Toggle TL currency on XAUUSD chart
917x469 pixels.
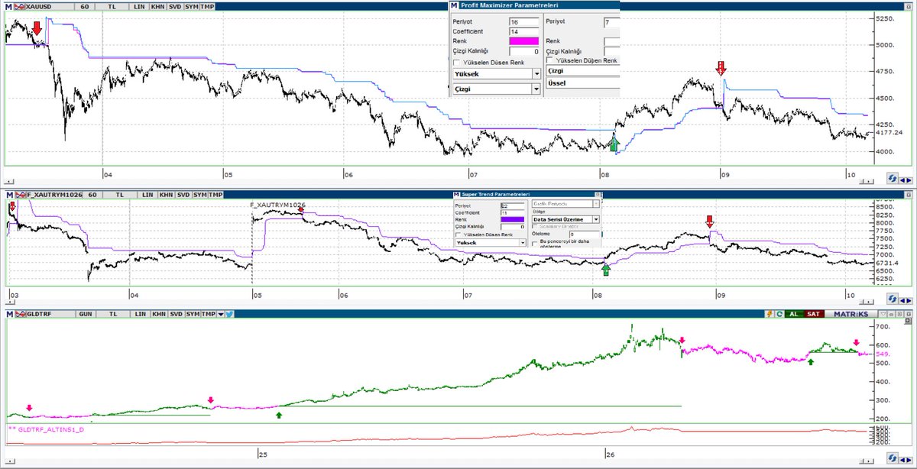click(x=112, y=7)
